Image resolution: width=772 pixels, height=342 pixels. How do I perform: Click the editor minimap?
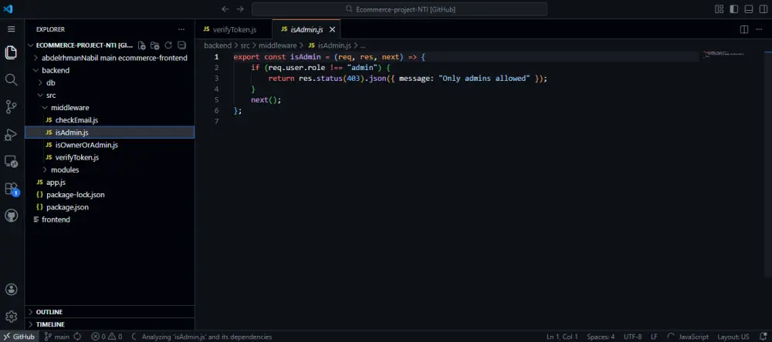pyautogui.click(x=724, y=54)
